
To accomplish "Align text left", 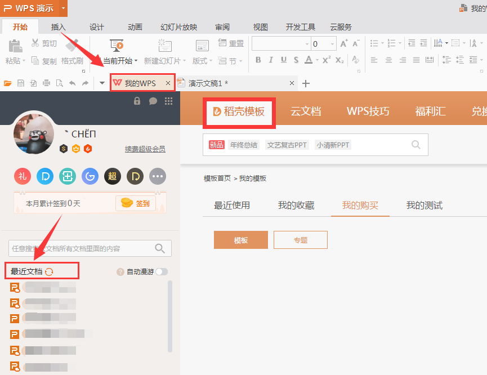I will tap(374, 60).
